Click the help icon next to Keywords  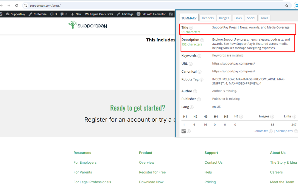[x=199, y=56]
